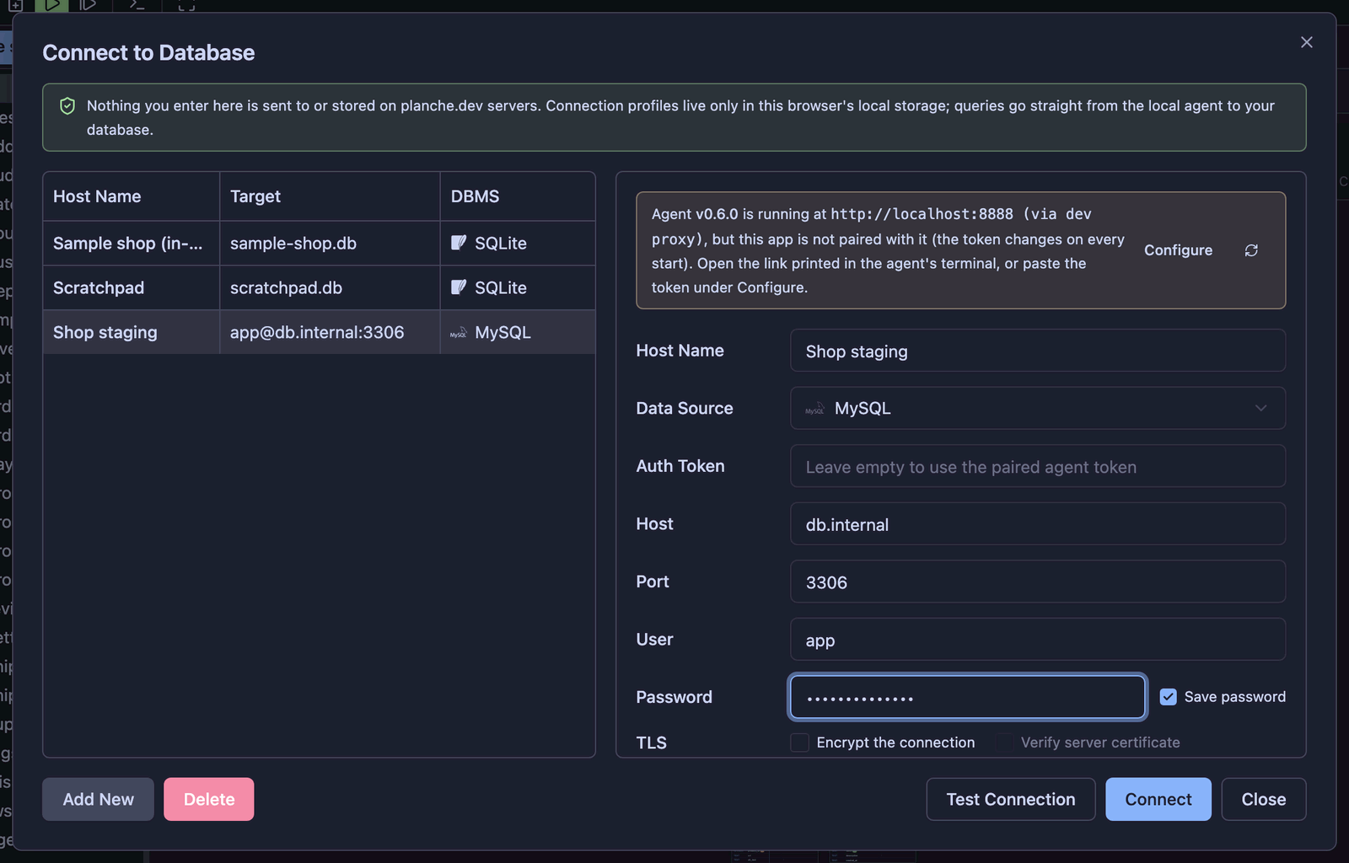Click the Connect button

tap(1158, 799)
